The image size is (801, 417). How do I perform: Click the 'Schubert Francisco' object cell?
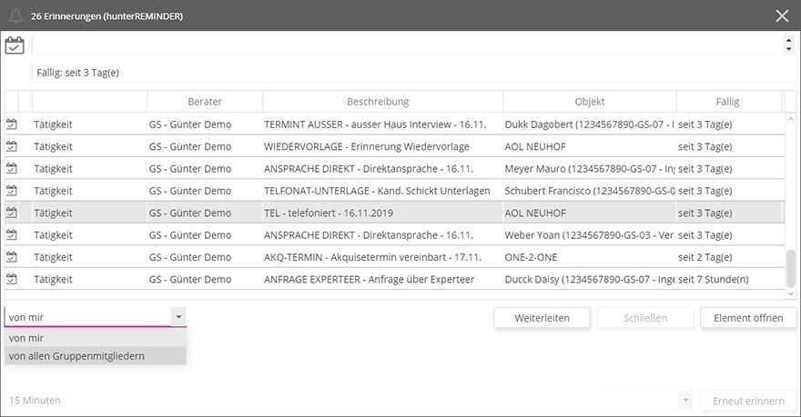click(590, 191)
